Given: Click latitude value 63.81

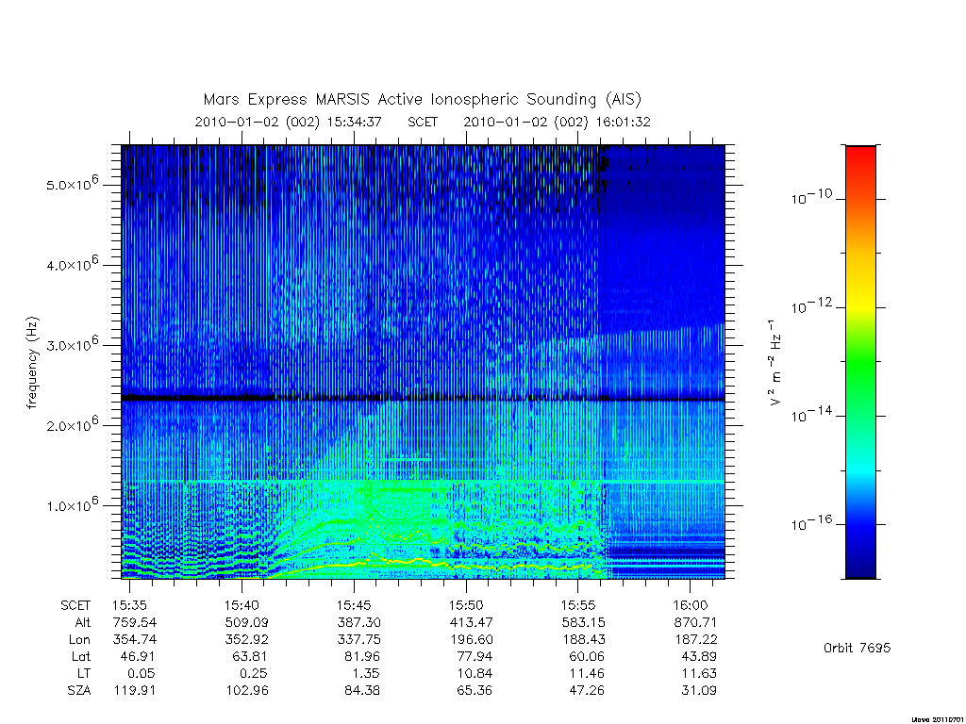Looking at the screenshot, I should (x=250, y=656).
